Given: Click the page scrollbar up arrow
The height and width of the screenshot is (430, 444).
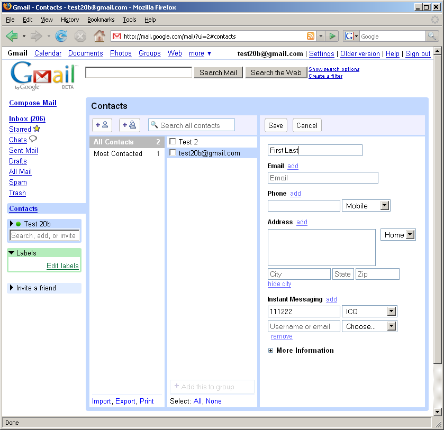Looking at the screenshot, I should point(438,51).
